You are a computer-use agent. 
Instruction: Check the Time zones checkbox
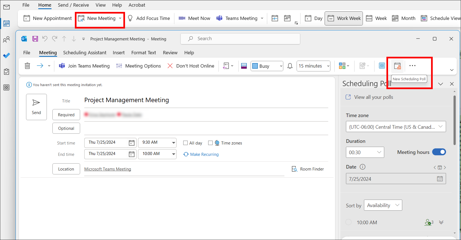[210, 143]
